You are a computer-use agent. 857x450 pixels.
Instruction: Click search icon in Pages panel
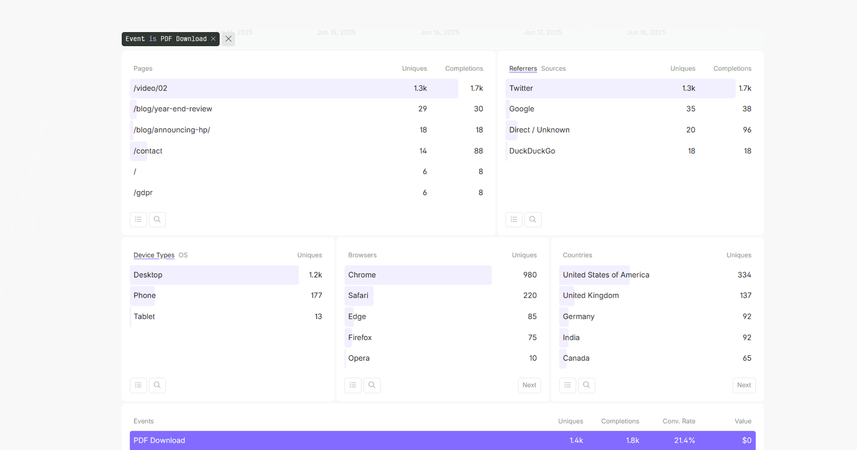(157, 219)
